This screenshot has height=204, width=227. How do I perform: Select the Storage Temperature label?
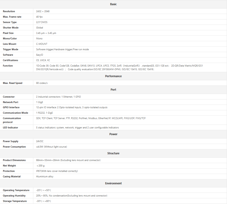tap(15, 201)
